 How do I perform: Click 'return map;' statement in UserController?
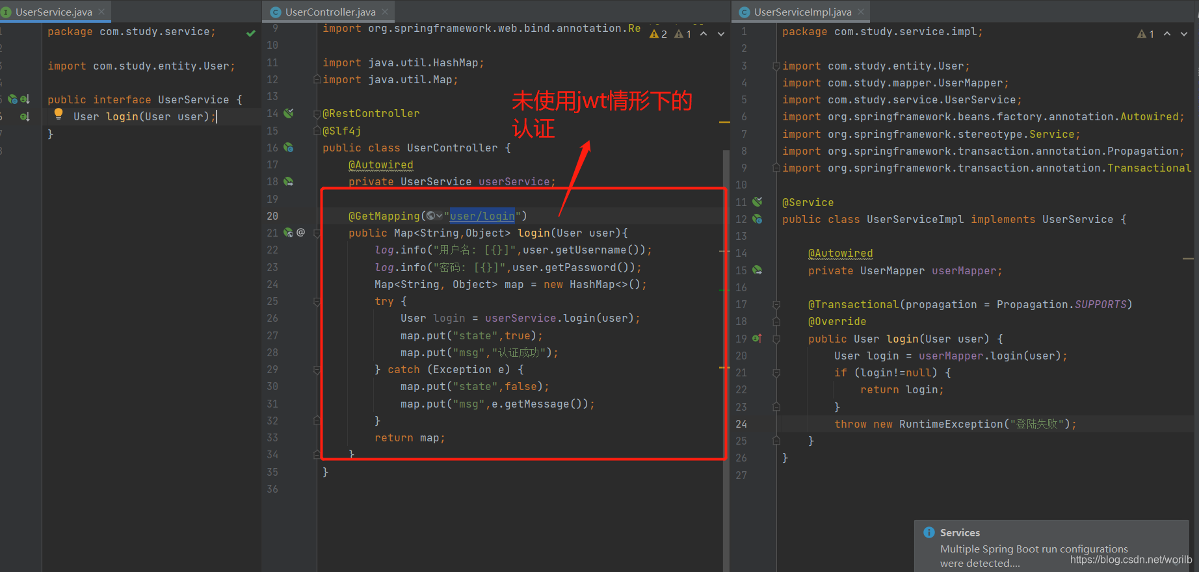coord(410,437)
